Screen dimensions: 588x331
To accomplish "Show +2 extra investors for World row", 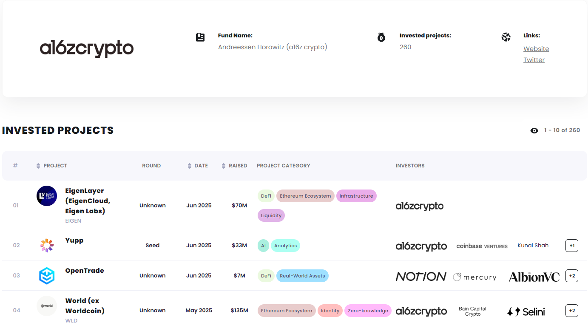I will coord(572,311).
